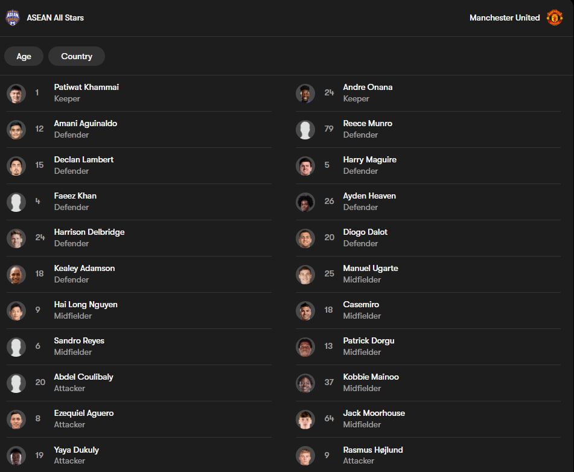Open Andre Onana's player avatar
The width and height of the screenshot is (574, 472).
[x=305, y=94]
